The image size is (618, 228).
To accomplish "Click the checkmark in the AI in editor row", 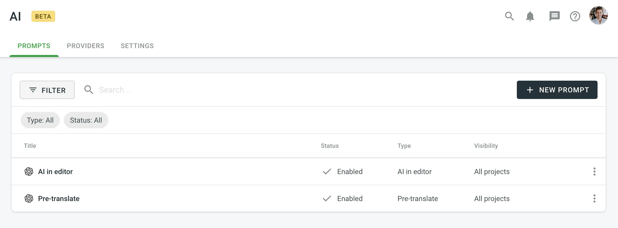I will (327, 172).
